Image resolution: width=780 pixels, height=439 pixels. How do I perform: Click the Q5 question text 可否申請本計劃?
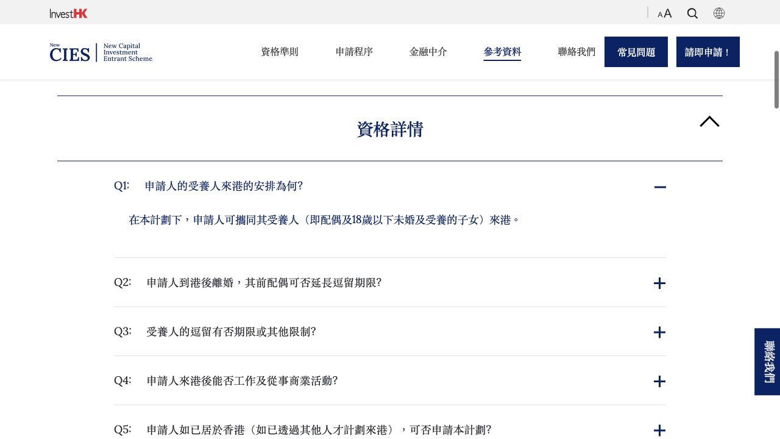coord(319,430)
